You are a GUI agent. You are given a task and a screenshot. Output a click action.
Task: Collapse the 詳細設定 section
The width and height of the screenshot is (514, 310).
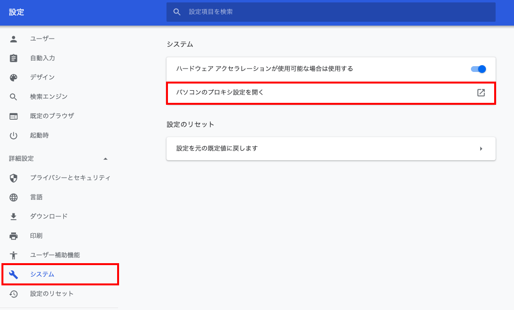[x=106, y=158]
